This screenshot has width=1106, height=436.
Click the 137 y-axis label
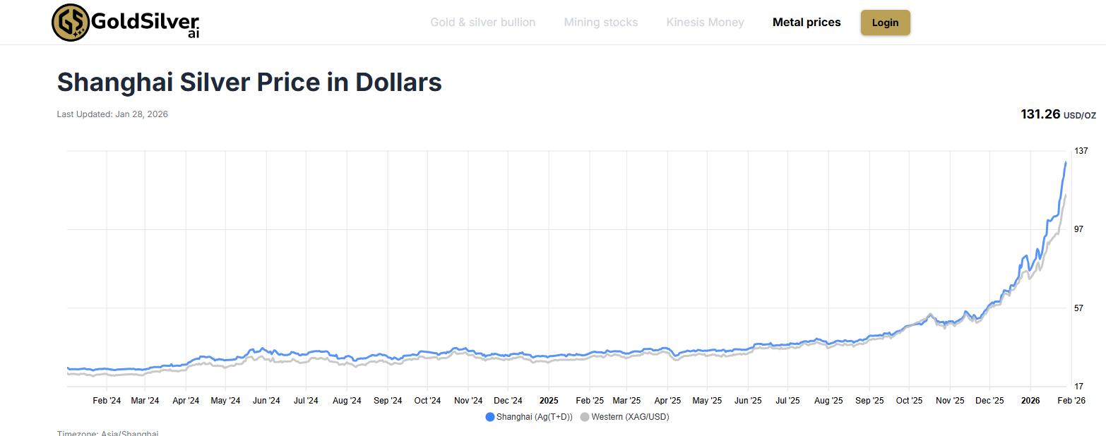tap(1081, 151)
